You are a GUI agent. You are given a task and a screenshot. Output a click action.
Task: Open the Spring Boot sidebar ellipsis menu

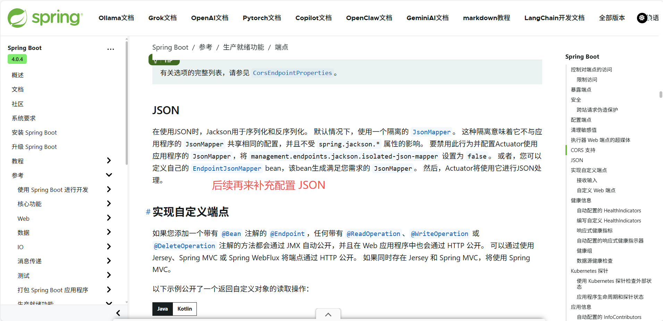click(110, 49)
